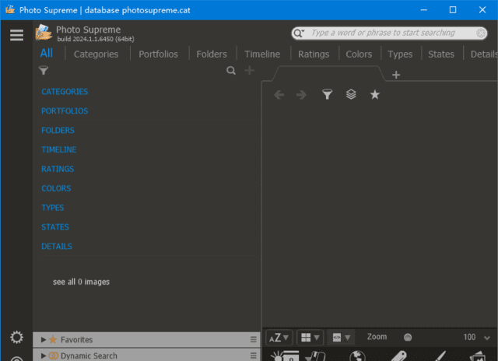Open the AZ sort order dropdown
Viewport: 498px width, 361px height.
[279, 337]
